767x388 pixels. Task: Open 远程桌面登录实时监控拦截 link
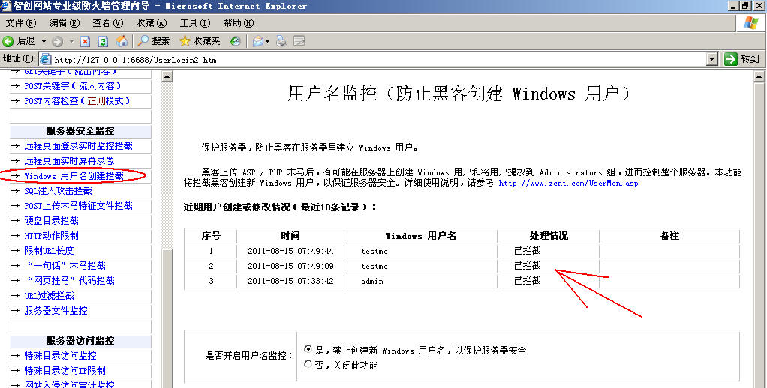78,146
